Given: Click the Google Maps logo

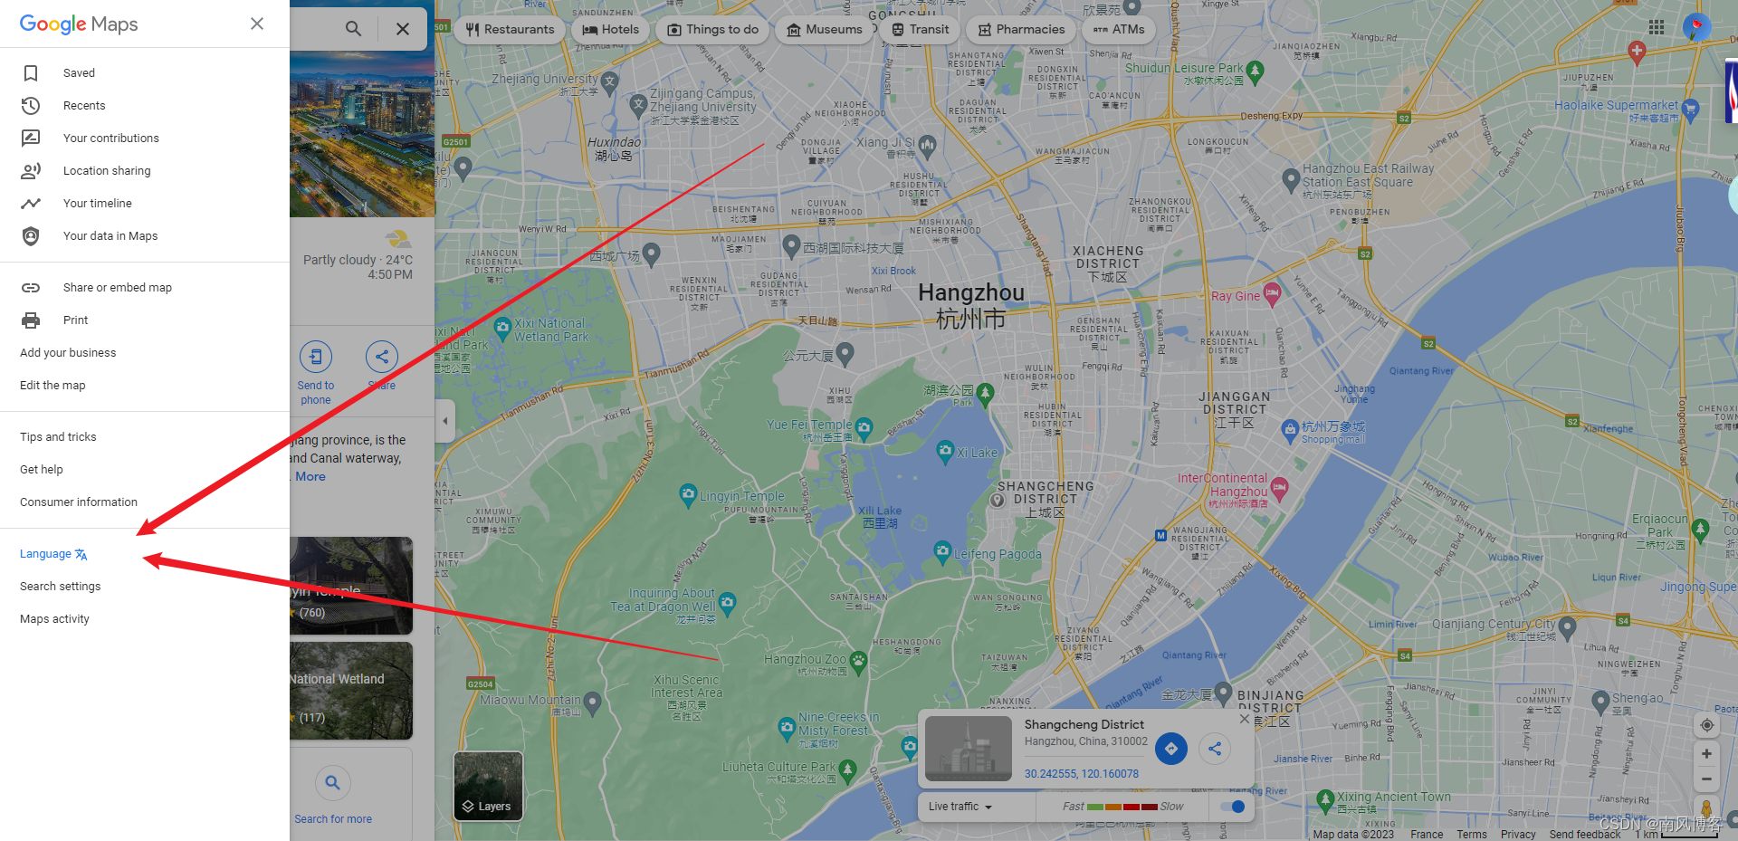Looking at the screenshot, I should (x=79, y=24).
